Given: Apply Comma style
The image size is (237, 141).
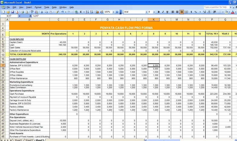Looking at the screenshot, I should (200, 12).
